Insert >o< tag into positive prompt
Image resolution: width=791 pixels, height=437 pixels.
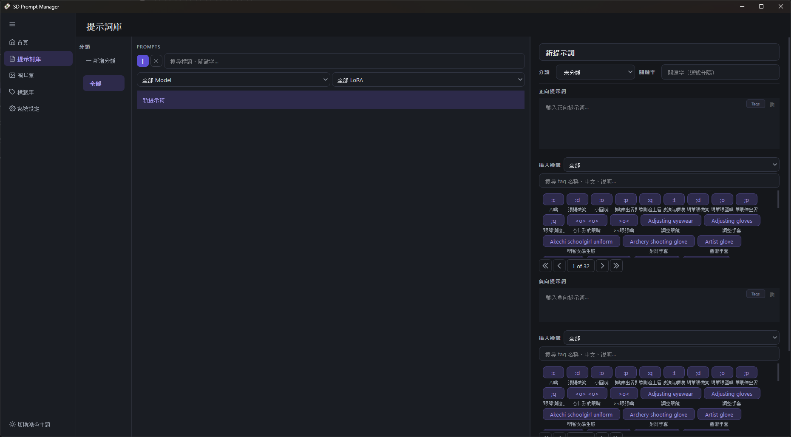[624, 221]
